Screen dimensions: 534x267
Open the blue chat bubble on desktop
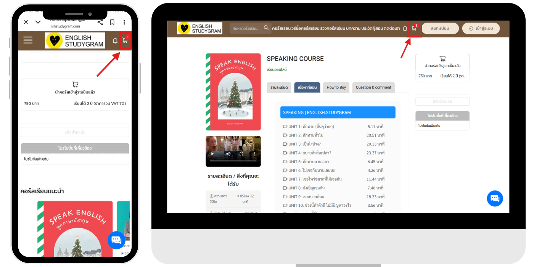(495, 198)
